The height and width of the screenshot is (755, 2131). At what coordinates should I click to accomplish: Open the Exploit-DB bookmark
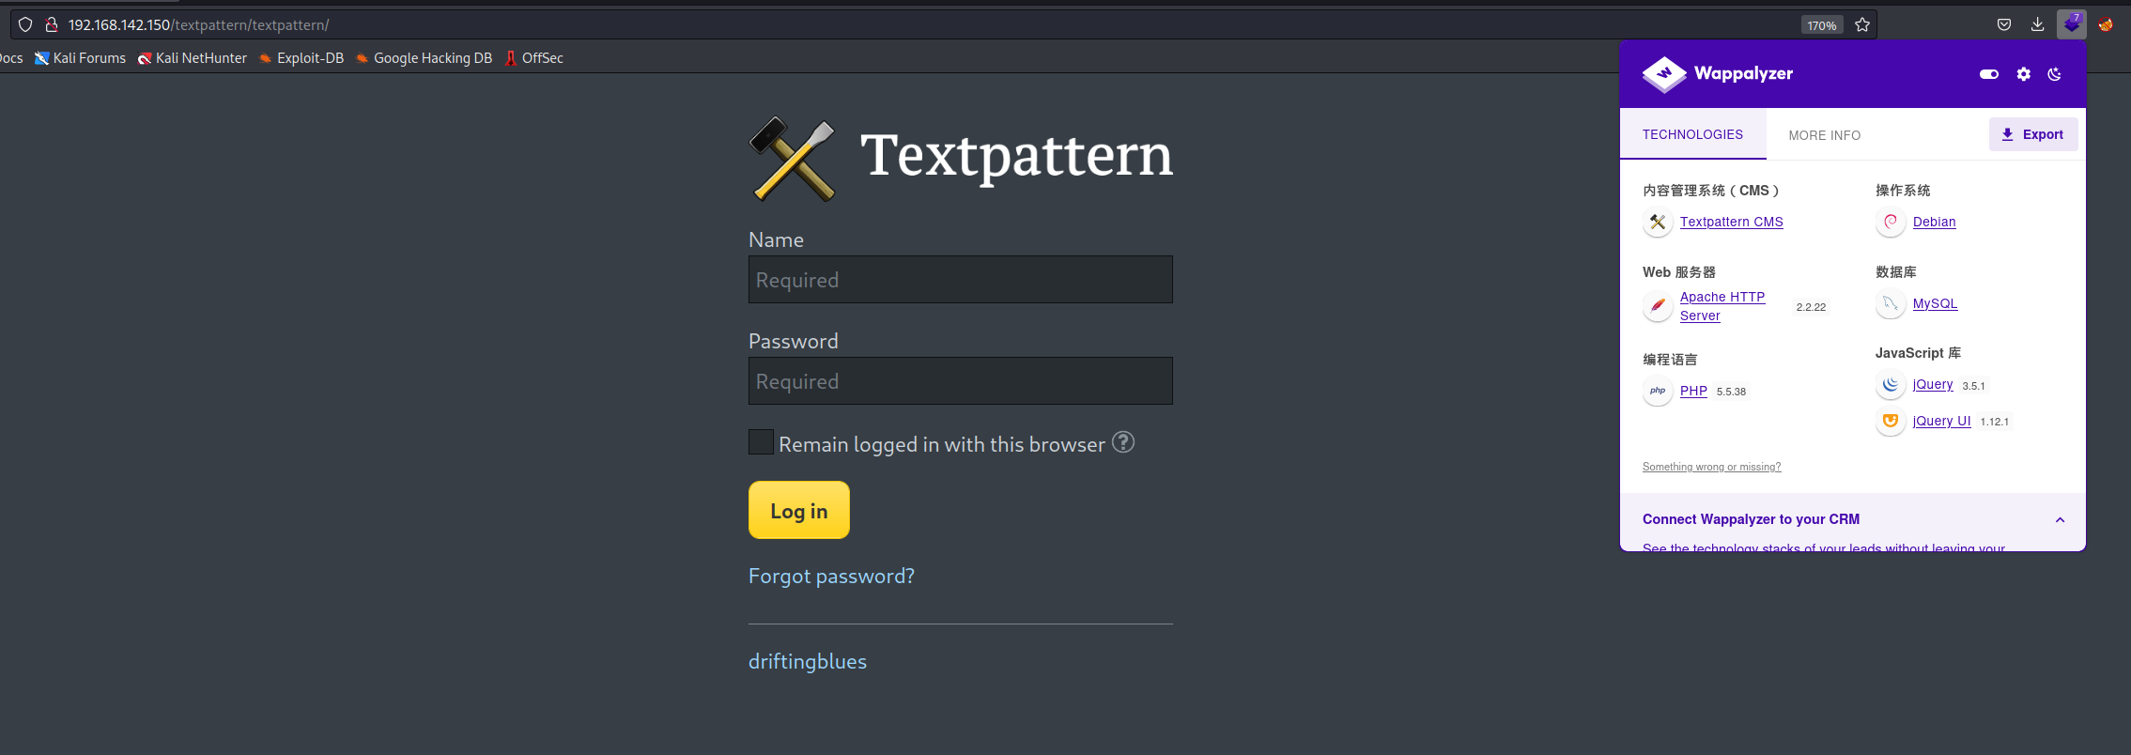tap(310, 58)
